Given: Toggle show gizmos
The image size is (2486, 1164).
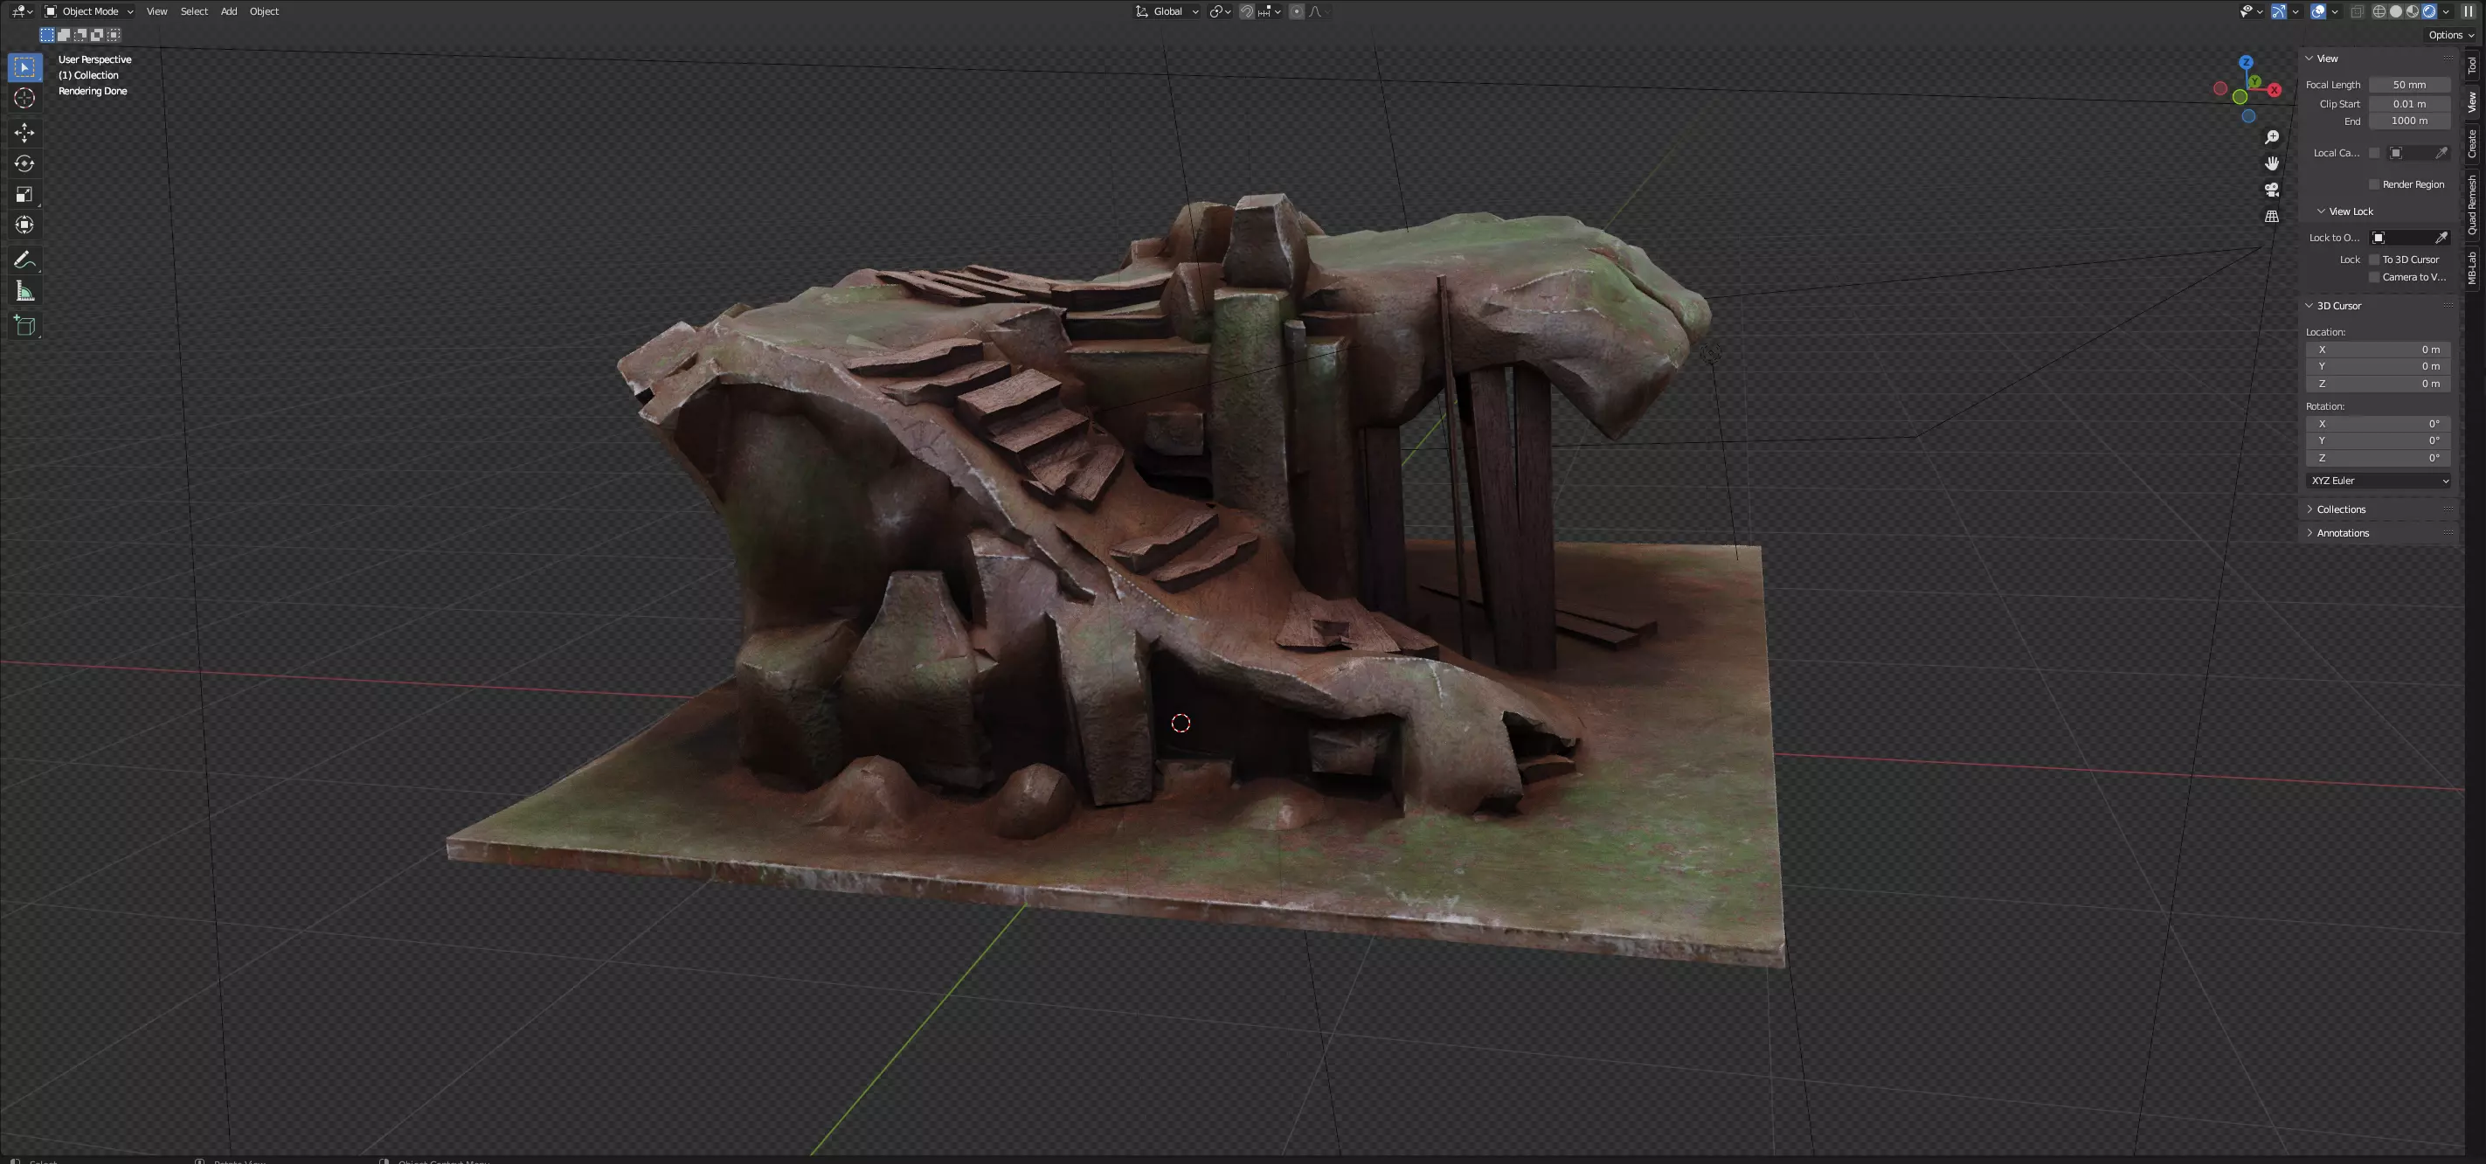Looking at the screenshot, I should pos(2280,11).
